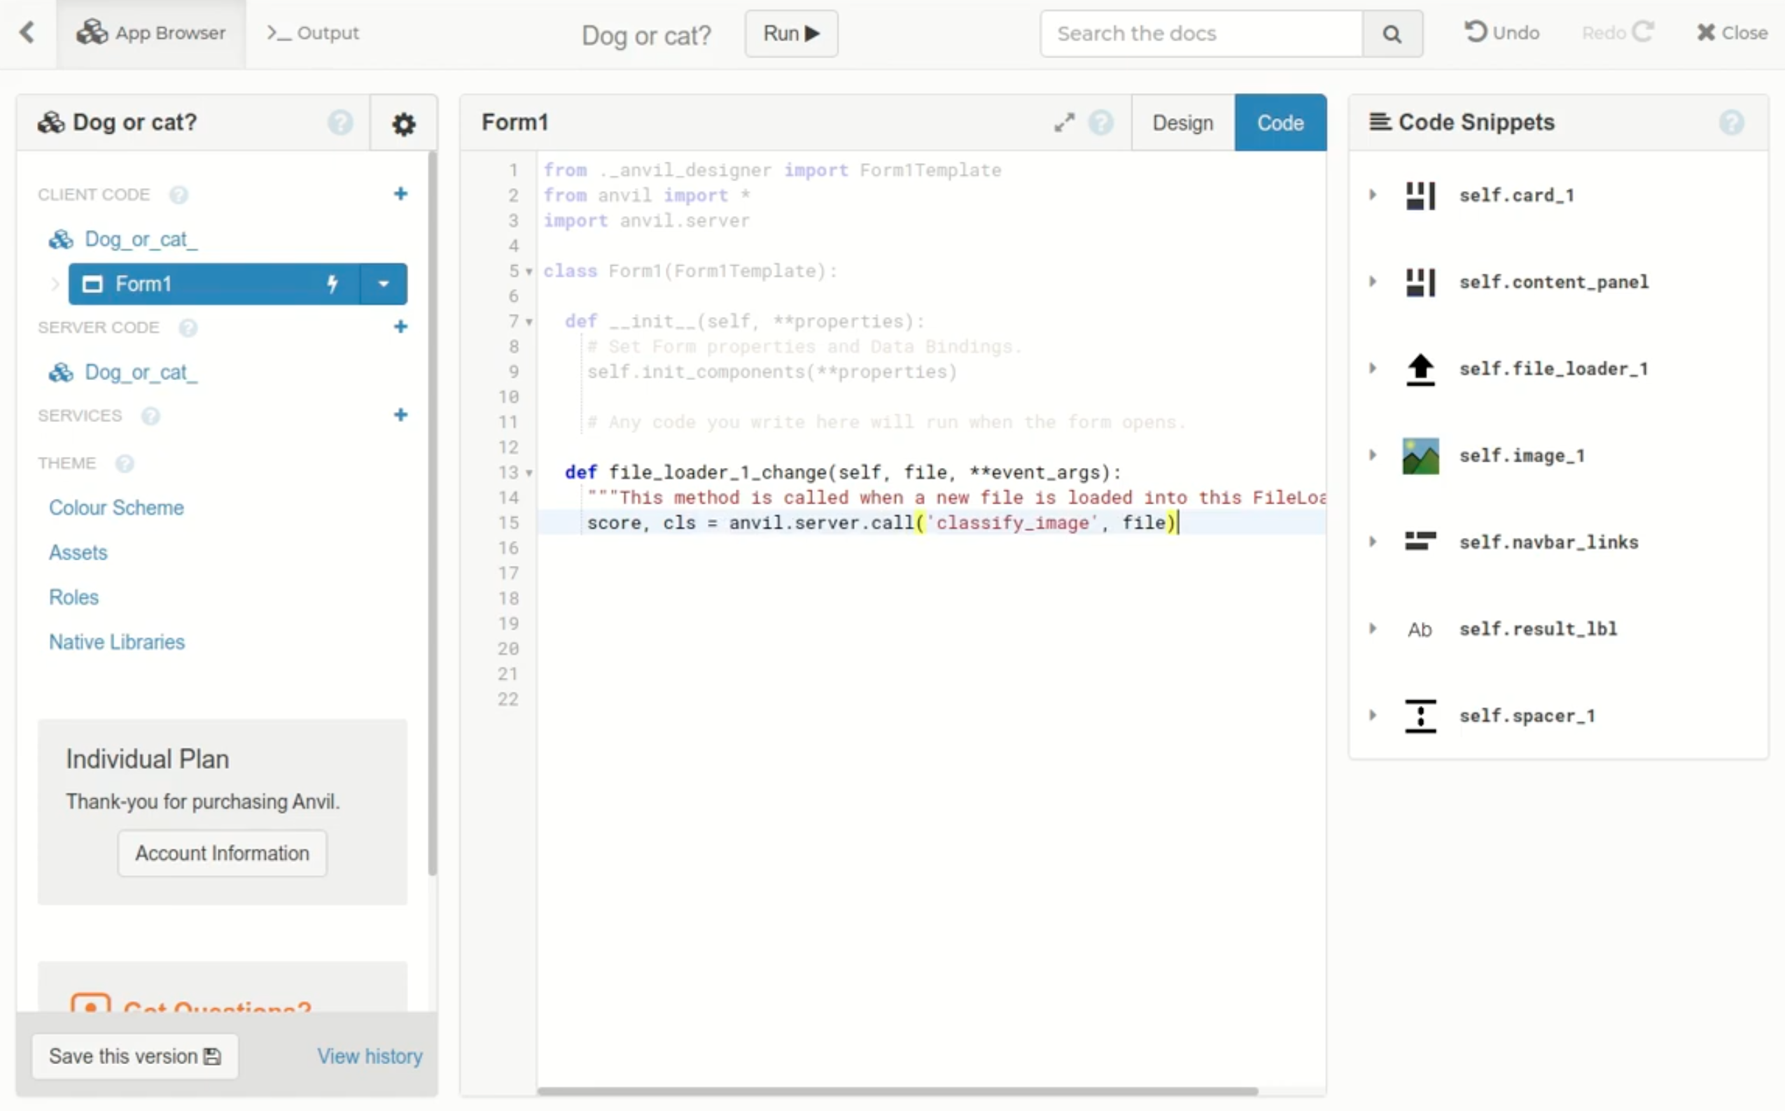Click the Run button
This screenshot has width=1785, height=1111.
pos(790,33)
